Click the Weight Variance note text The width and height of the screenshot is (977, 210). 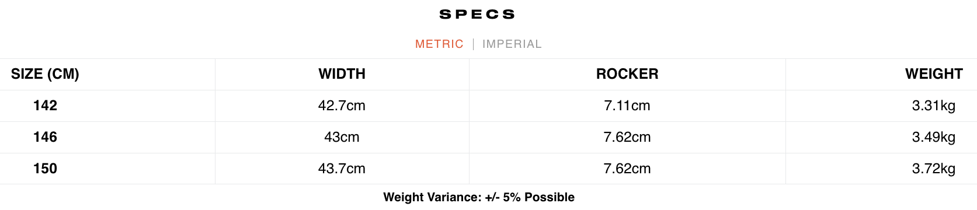point(479,197)
